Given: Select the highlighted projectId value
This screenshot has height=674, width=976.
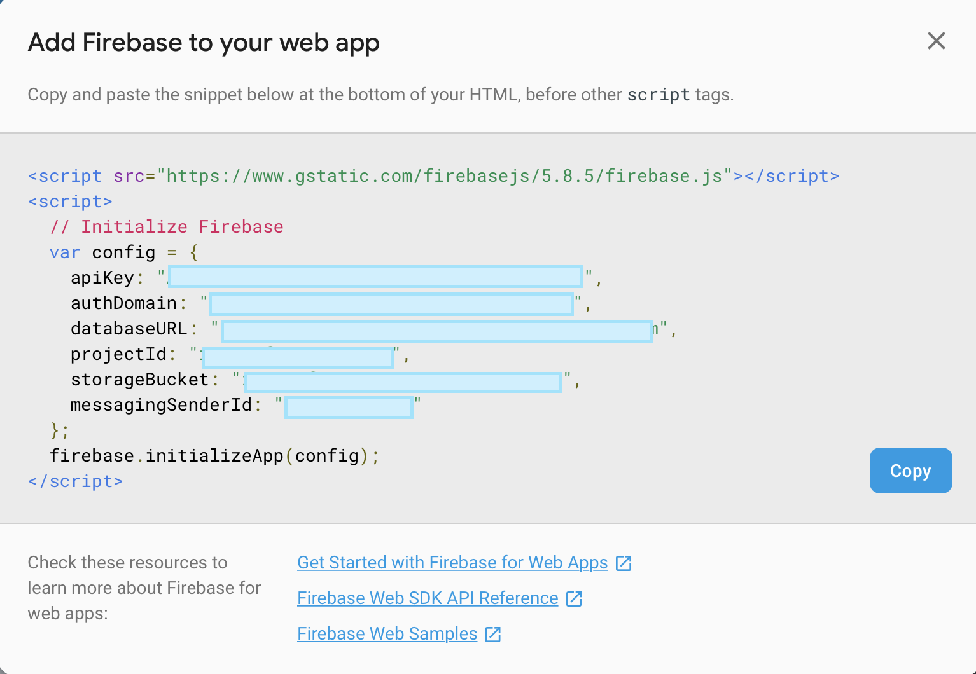Looking at the screenshot, I should tap(297, 357).
